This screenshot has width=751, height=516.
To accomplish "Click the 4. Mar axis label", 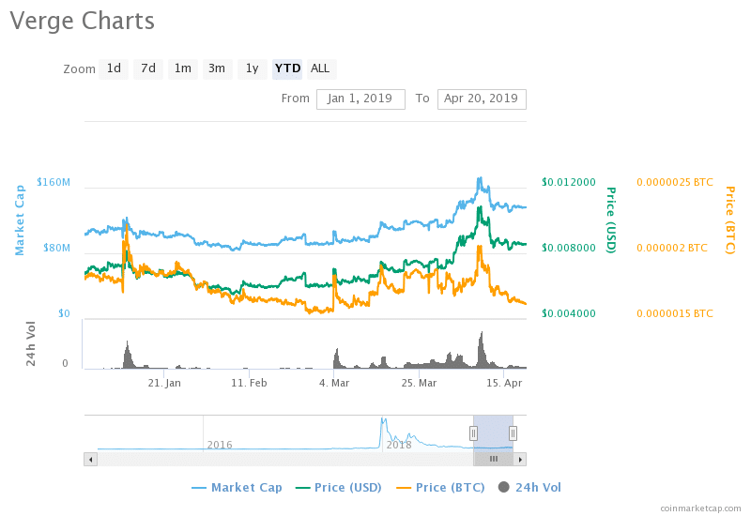I will (334, 383).
